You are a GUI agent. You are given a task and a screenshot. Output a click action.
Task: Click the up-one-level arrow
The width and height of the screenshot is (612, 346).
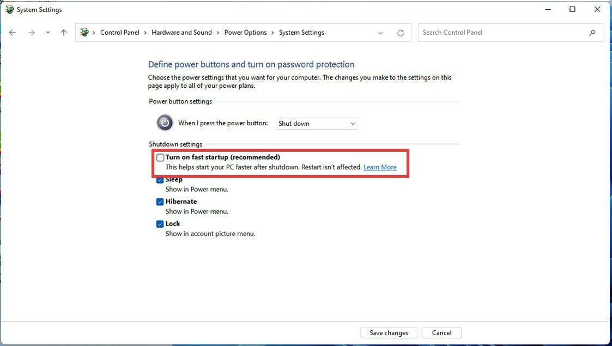(x=63, y=33)
